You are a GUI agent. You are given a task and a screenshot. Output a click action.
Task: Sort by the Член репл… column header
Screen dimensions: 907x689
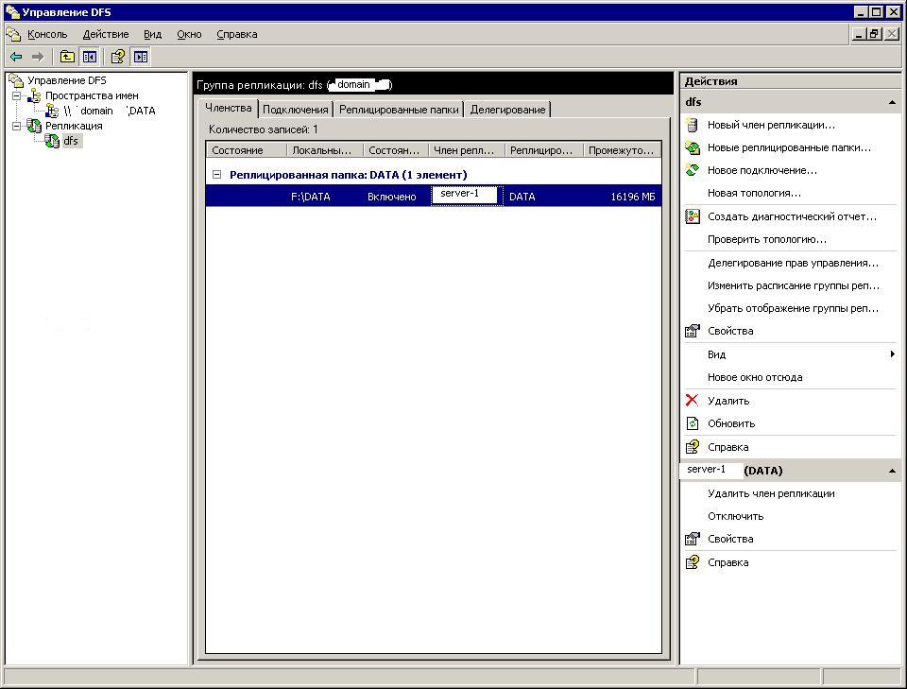coord(466,150)
